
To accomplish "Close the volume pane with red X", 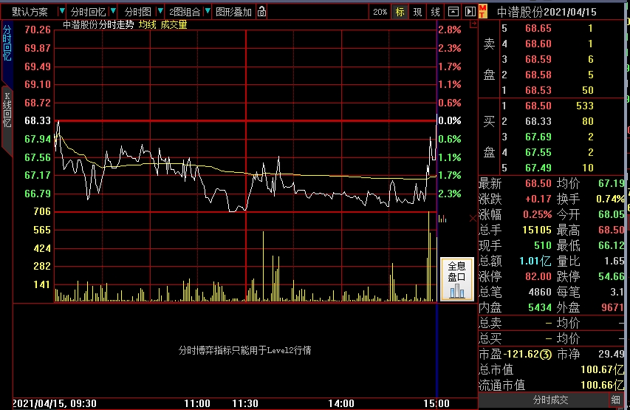I will coord(473,218).
